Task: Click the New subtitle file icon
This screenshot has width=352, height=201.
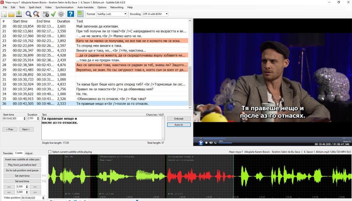Action: 4,14
